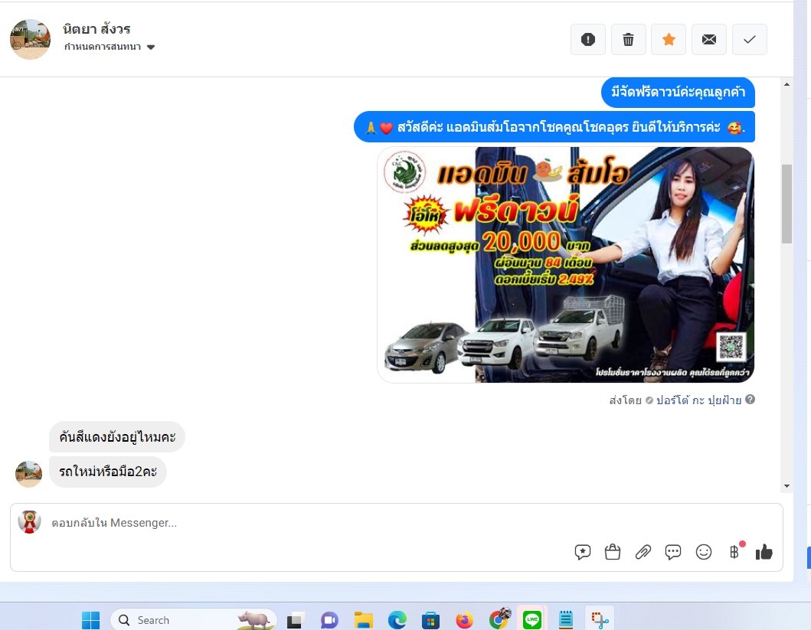Click the Baht payment request icon
Image resolution: width=811 pixels, height=630 pixels.
734,552
